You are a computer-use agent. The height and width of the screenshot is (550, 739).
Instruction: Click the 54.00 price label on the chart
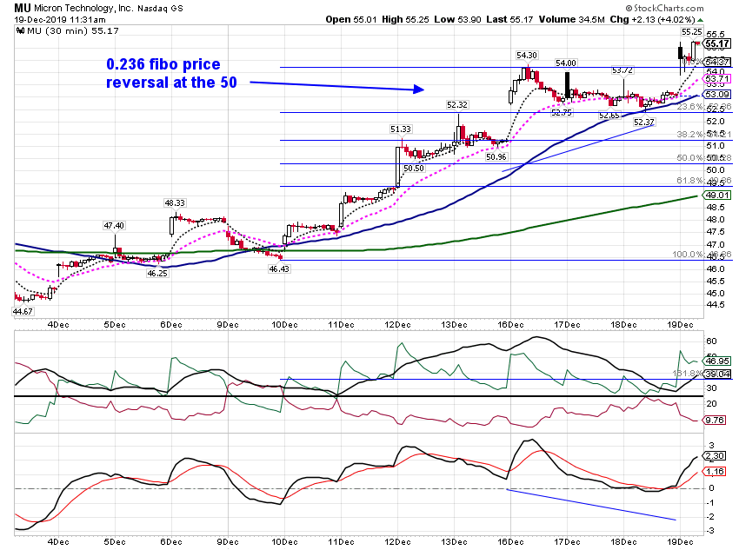point(566,63)
